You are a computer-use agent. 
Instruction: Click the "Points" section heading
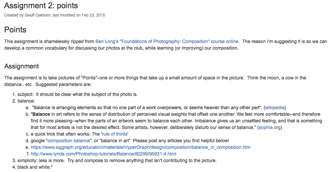click(x=15, y=30)
